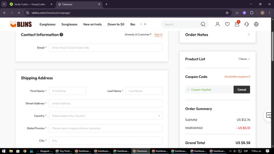This screenshot has width=274, height=154.
Task: Click the Email input field
Action: (x=106, y=47)
